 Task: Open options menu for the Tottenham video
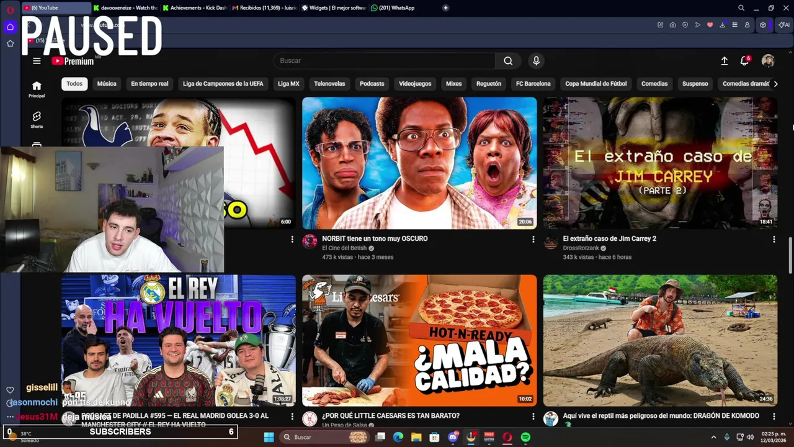[292, 239]
